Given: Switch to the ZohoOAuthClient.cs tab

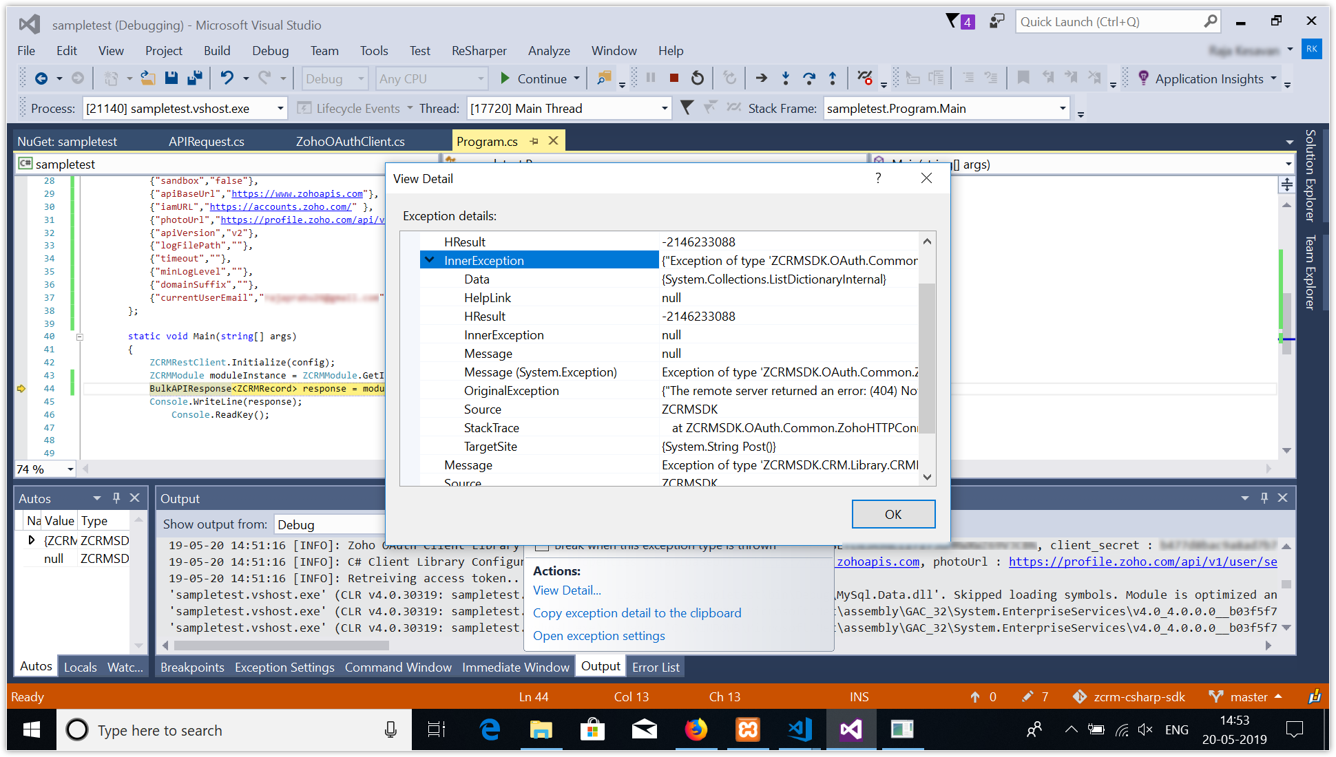Looking at the screenshot, I should coord(350,141).
